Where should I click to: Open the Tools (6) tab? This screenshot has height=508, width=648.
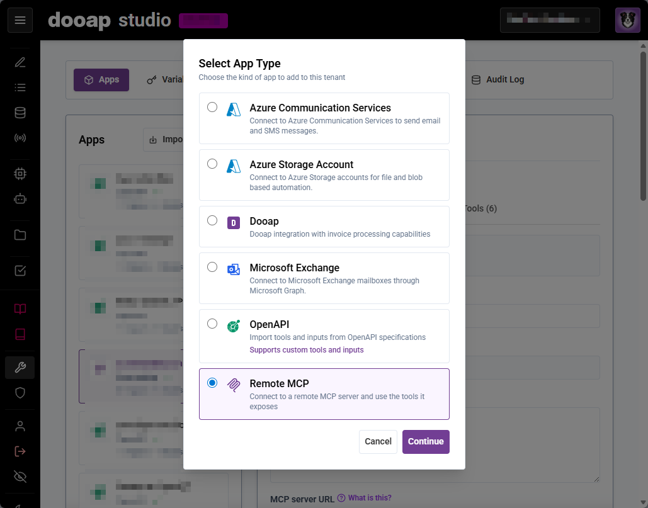[x=480, y=208]
